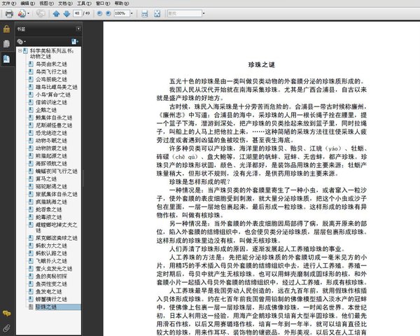Click the zoom out minus button
This screenshot has height=336, width=420.
pyautogui.click(x=99, y=13)
